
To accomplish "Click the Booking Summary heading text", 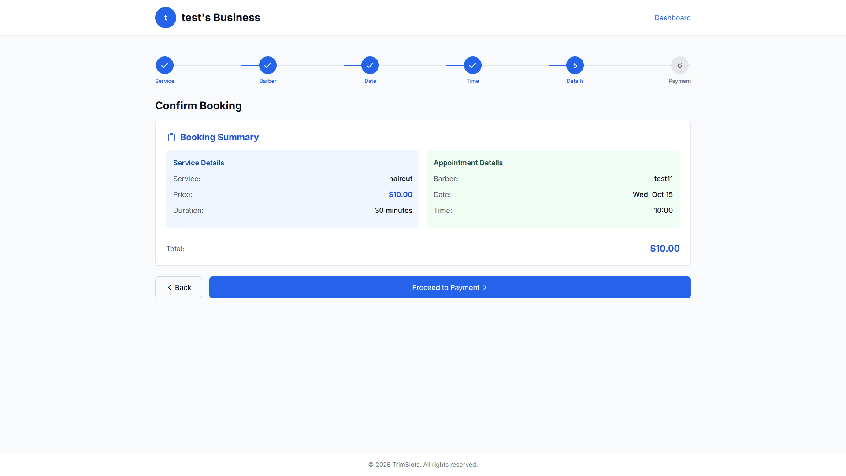I will (x=219, y=137).
